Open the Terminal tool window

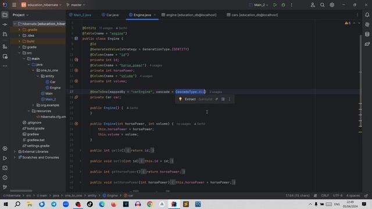coord(5,168)
